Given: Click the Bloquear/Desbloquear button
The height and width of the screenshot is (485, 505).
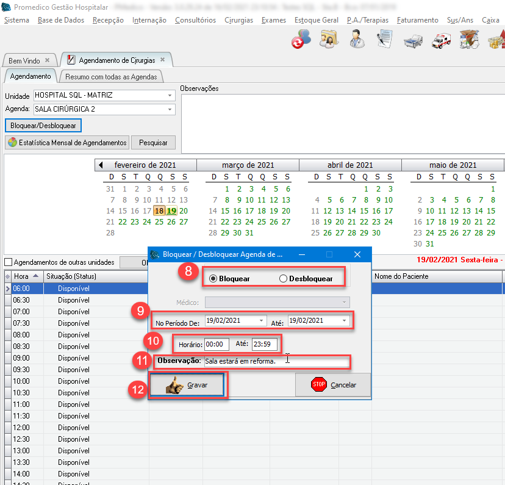Looking at the screenshot, I should coord(43,126).
